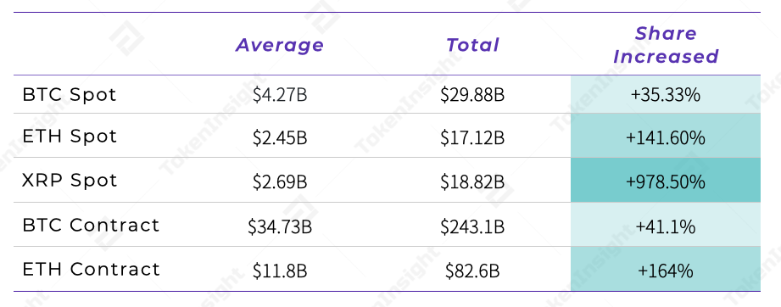Select the $34.73B average value
This screenshot has height=307, width=781.
[x=280, y=227]
